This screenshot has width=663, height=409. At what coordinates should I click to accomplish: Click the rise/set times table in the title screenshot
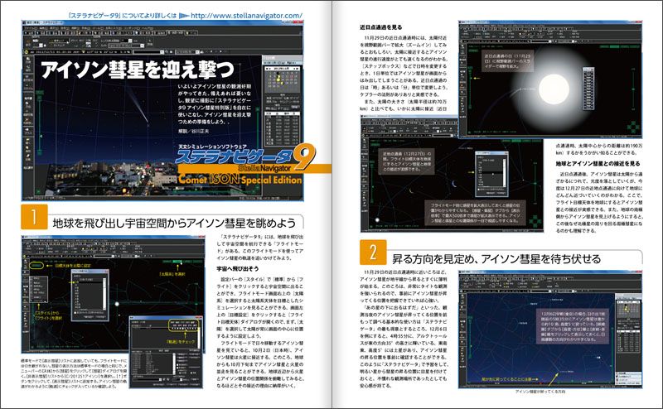pos(282,128)
